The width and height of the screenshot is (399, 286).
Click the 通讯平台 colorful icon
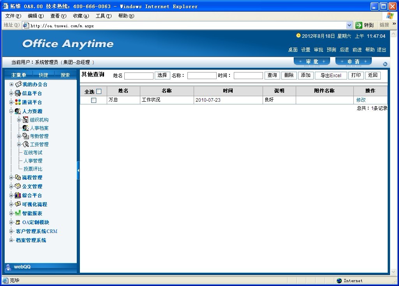click(18, 102)
